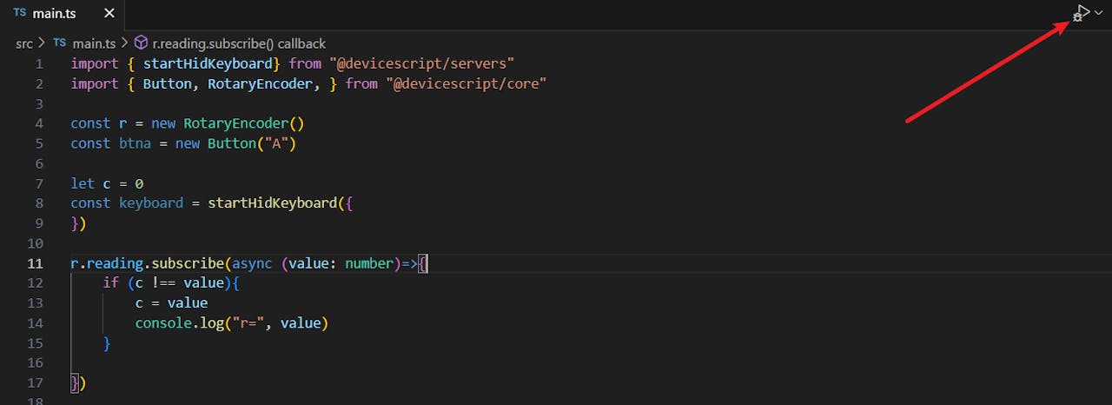Click the TS icon in the breadcrumb bar
The width and height of the screenshot is (1112, 405).
click(x=60, y=43)
